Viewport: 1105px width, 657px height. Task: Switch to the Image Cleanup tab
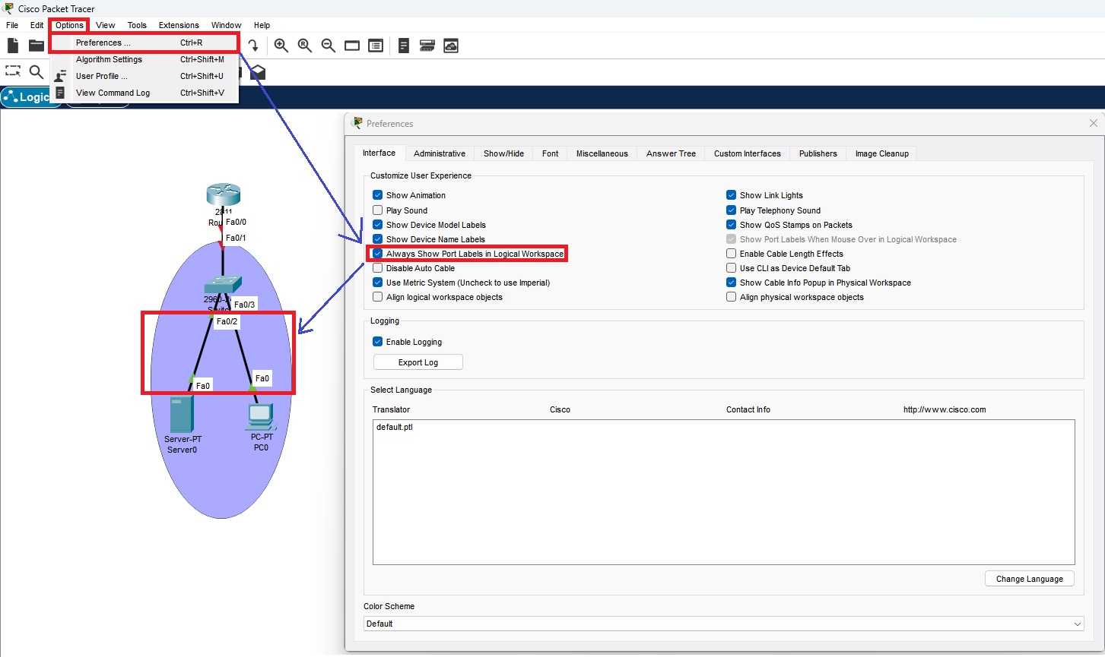(x=881, y=153)
